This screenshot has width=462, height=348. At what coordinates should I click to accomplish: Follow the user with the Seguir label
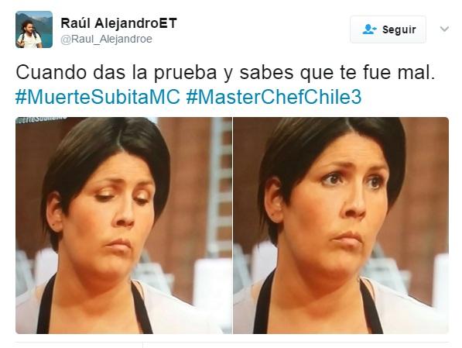pyautogui.click(x=388, y=29)
